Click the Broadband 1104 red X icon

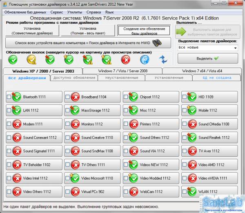pos(75,97)
